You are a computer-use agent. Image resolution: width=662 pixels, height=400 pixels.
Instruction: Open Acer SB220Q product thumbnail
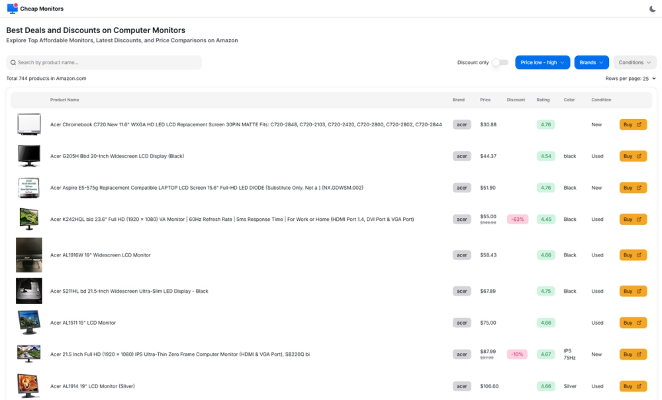[x=29, y=354]
